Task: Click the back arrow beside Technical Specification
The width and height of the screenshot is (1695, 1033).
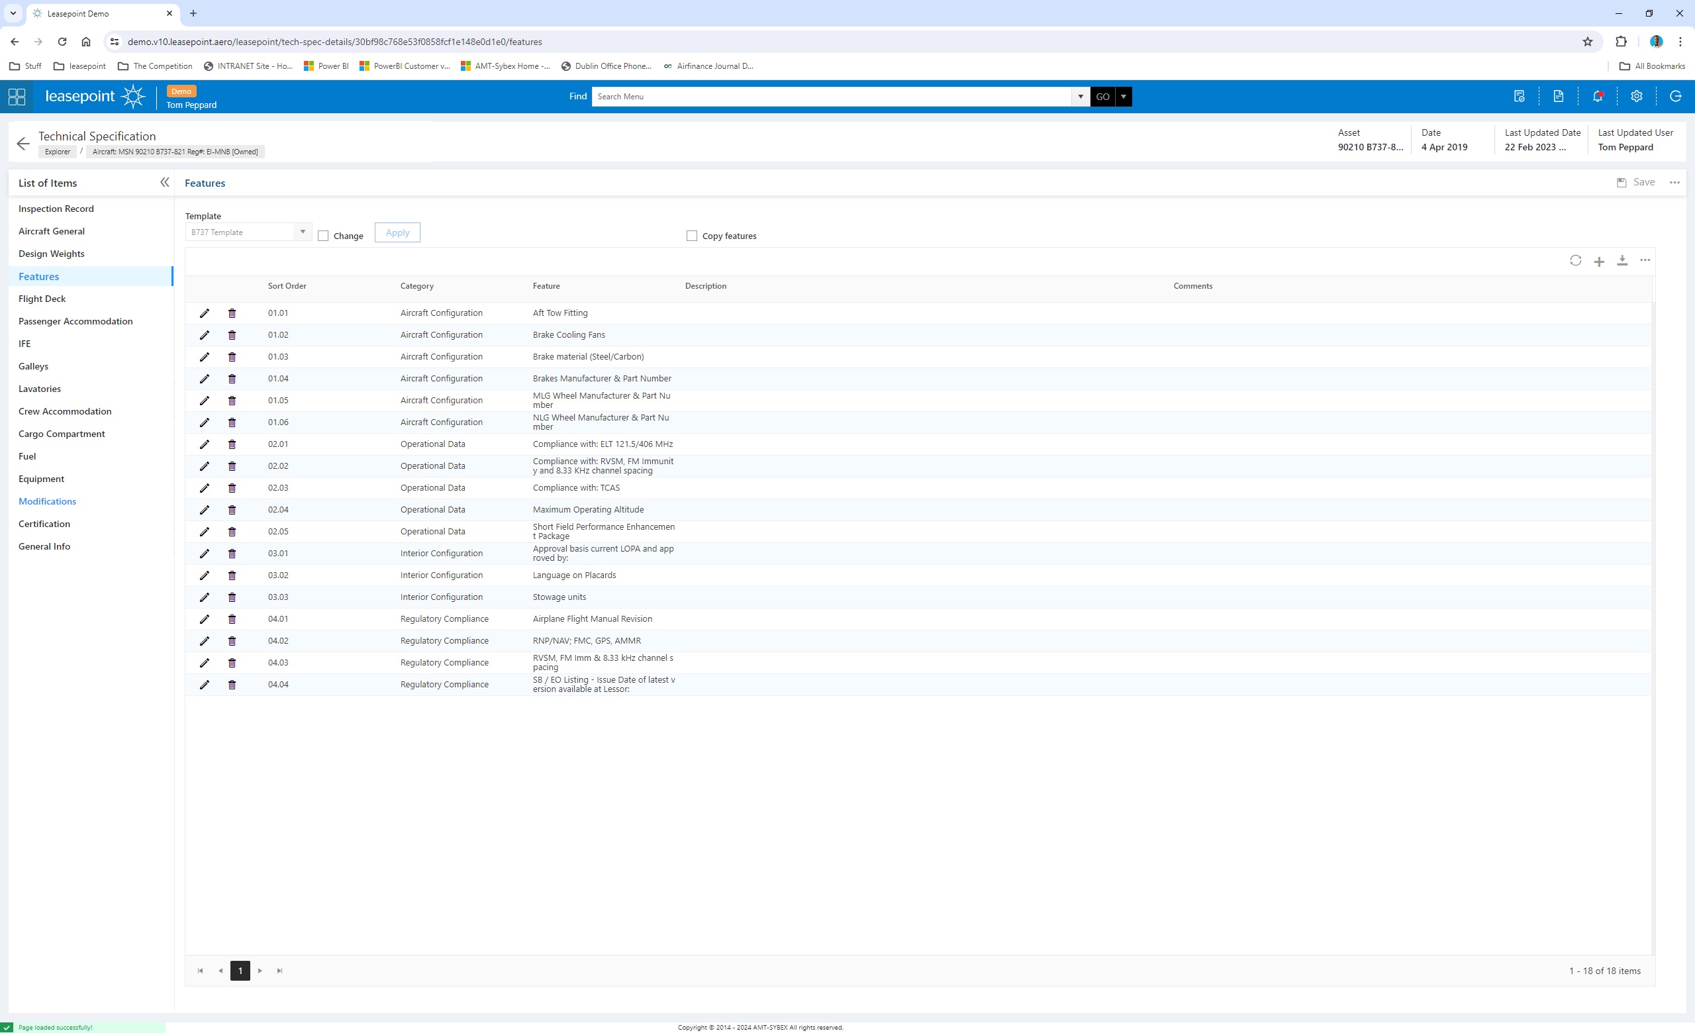Action: (23, 143)
